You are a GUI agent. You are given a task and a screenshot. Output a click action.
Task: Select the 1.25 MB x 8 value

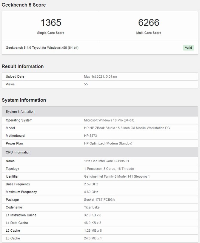(x=93, y=230)
